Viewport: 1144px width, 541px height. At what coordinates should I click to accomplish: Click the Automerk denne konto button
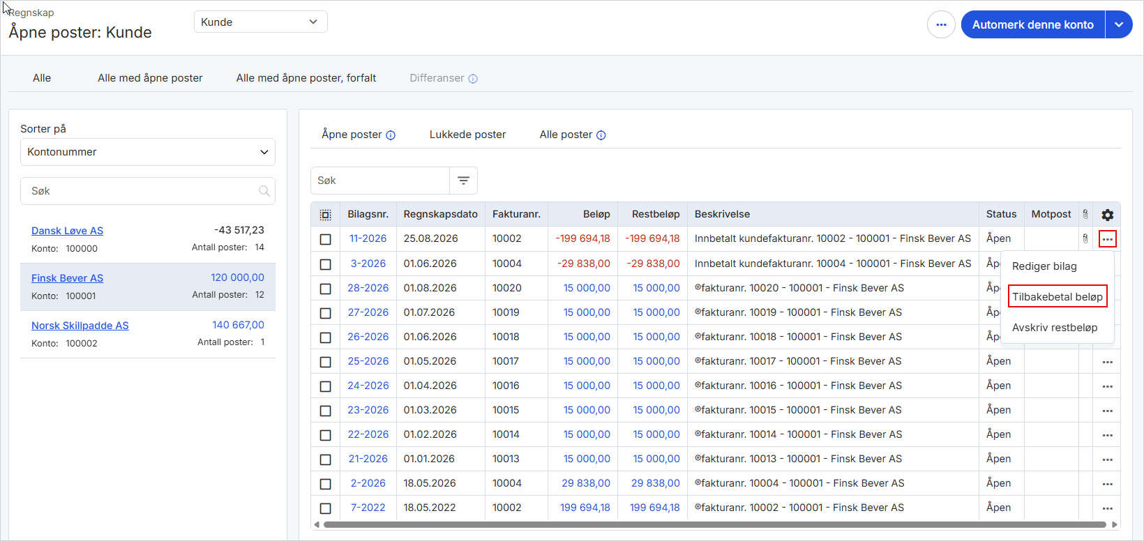1033,24
